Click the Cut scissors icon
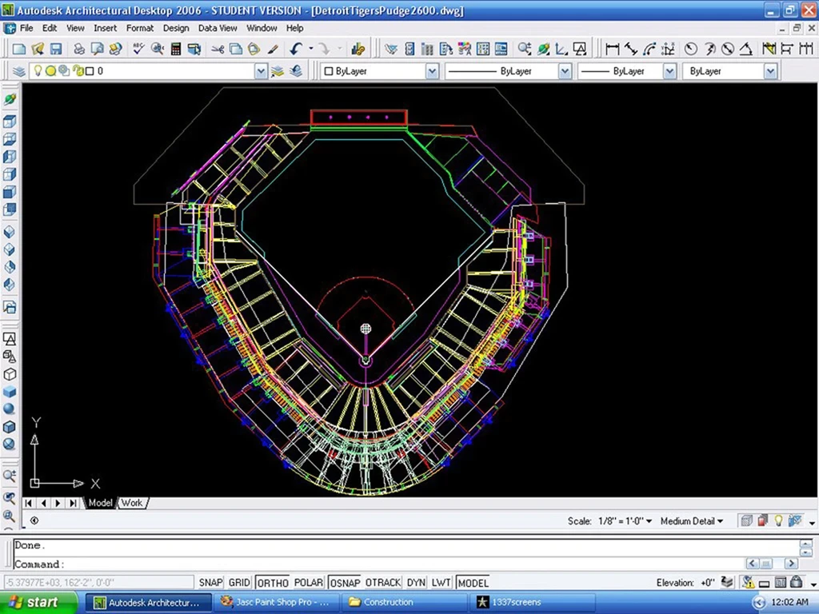Viewport: 819px width, 614px height. pyautogui.click(x=218, y=50)
